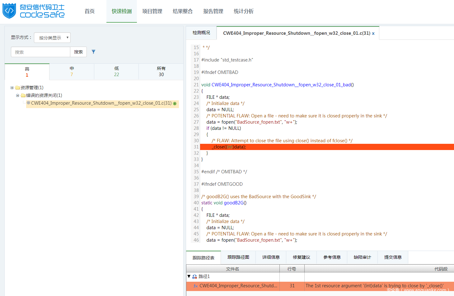The width and height of the screenshot is (454, 296).
Task: Click the blue filter funnel icon
Action: [93, 52]
